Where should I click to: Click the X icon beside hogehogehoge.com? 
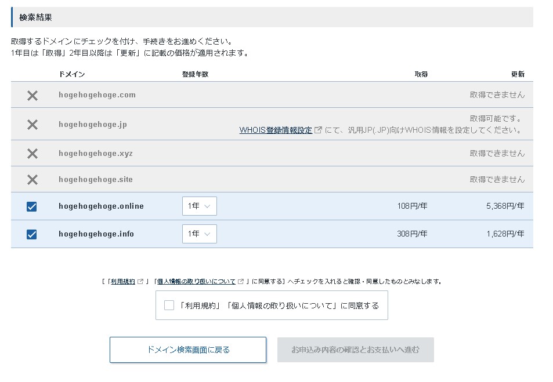click(32, 96)
